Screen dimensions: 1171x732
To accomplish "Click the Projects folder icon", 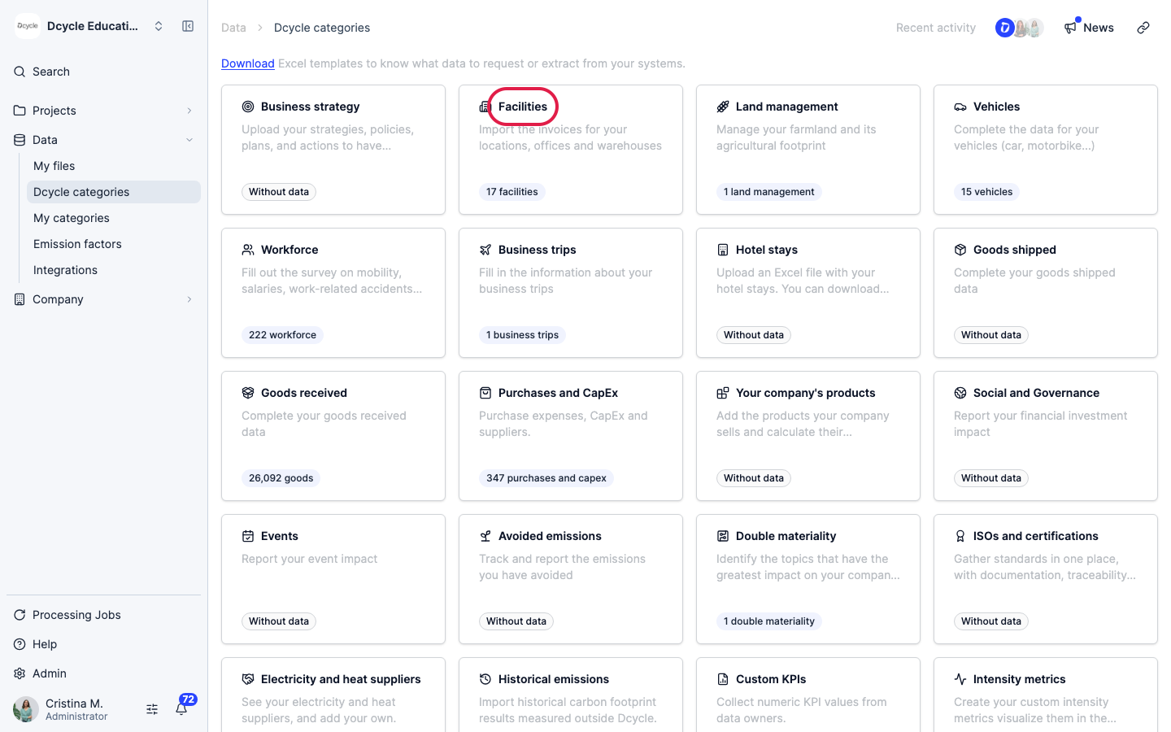I will pos(20,111).
